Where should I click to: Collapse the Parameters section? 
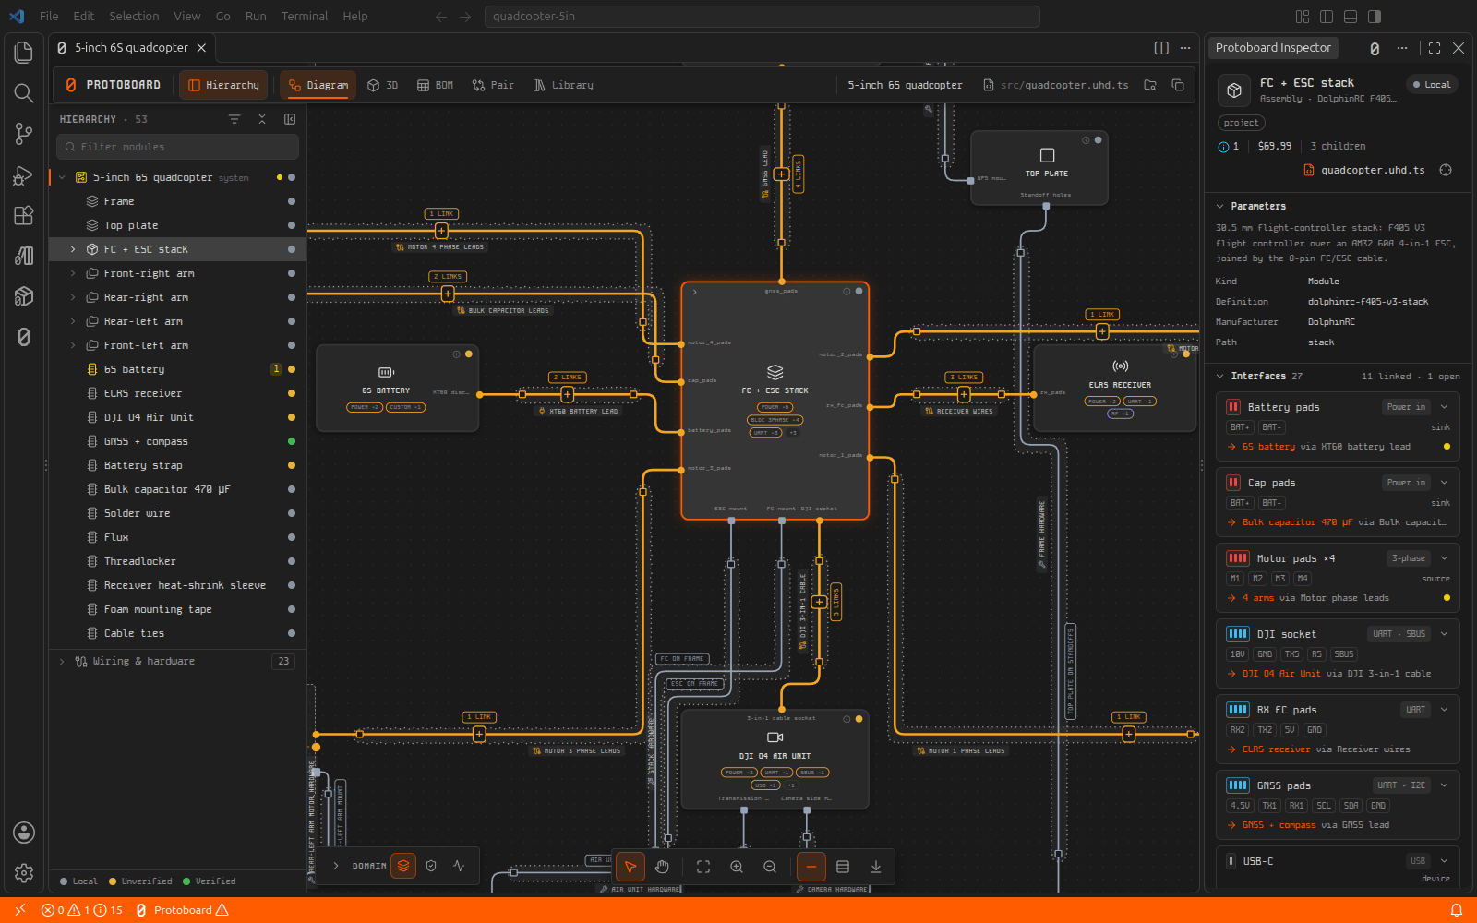1220,206
